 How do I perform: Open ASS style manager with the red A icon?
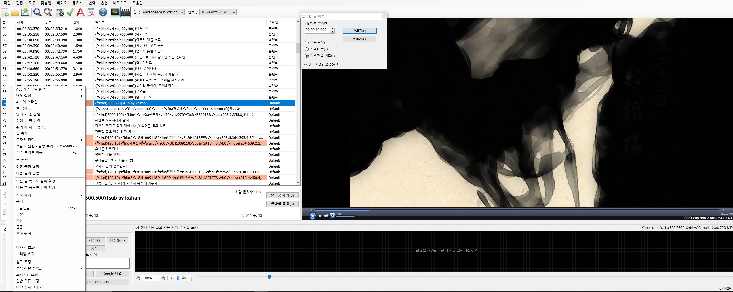click(81, 12)
